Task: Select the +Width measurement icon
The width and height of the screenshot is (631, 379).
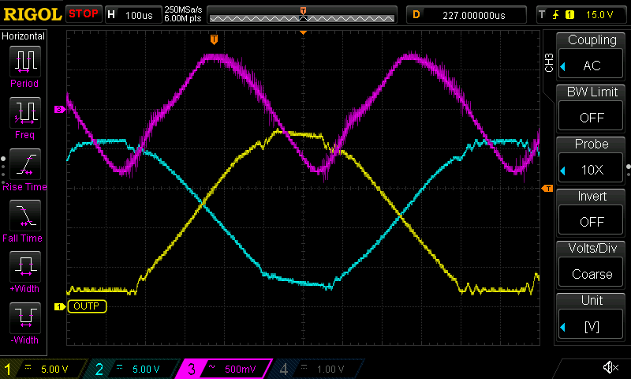Action: tap(24, 266)
